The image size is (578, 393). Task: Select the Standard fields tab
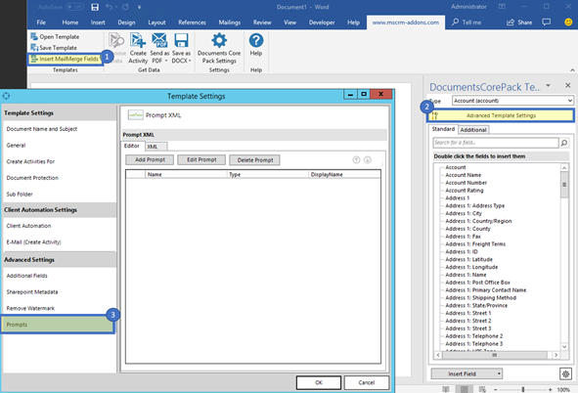click(443, 129)
